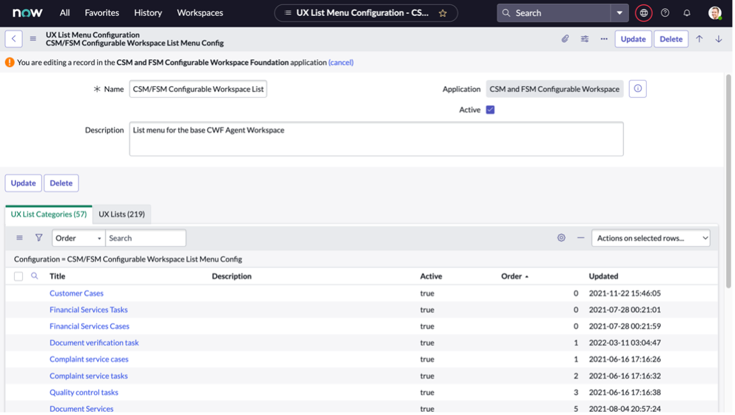Go back using the left chevron button
The width and height of the screenshot is (735, 415).
pyautogui.click(x=13, y=39)
